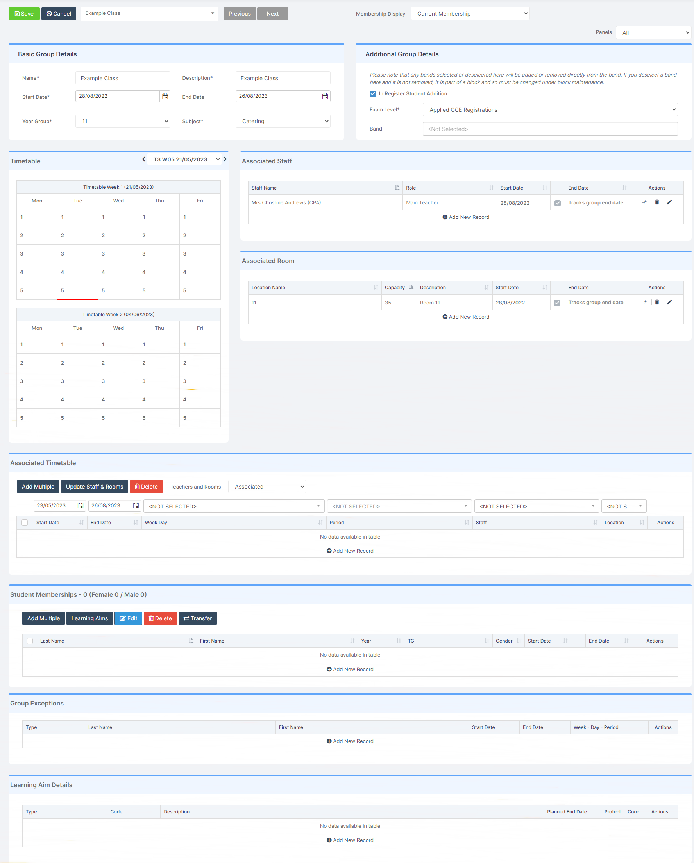The height and width of the screenshot is (863, 694).
Task: Edit the Room 11 record with the pencil icon
Action: (x=670, y=302)
